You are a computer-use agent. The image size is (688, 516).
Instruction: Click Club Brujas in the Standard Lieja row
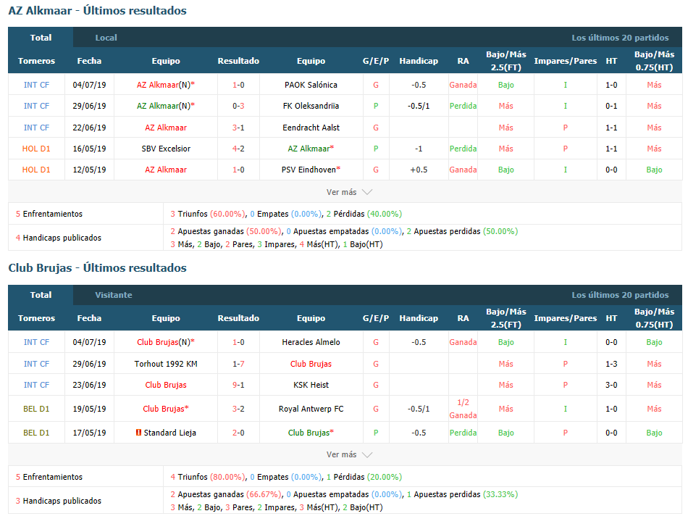click(x=309, y=433)
